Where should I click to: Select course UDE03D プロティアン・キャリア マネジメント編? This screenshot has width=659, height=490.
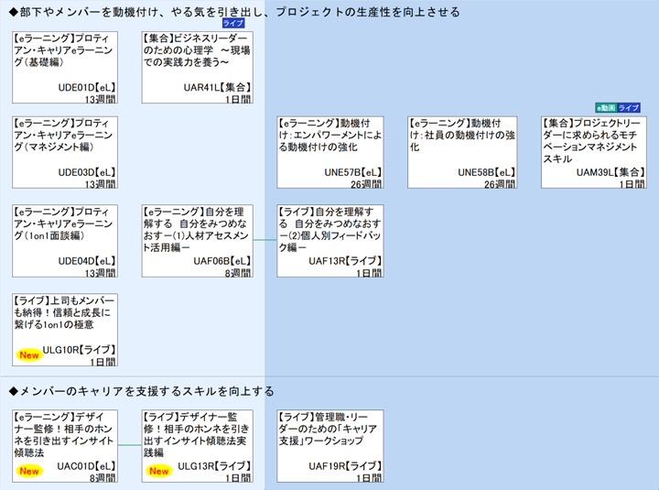point(65,152)
